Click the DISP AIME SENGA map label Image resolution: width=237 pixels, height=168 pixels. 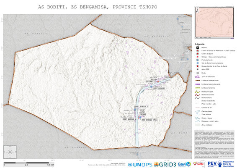[143, 112]
